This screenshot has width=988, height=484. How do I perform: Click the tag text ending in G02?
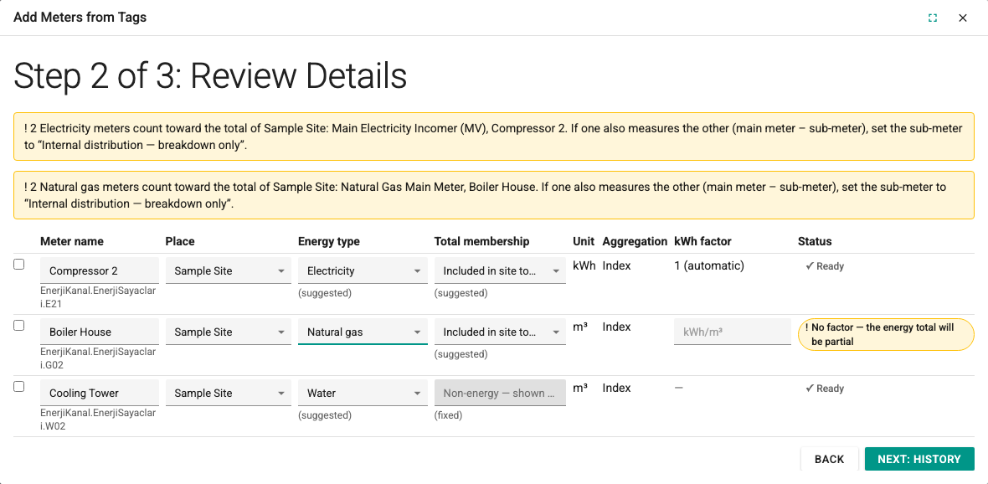coord(98,358)
